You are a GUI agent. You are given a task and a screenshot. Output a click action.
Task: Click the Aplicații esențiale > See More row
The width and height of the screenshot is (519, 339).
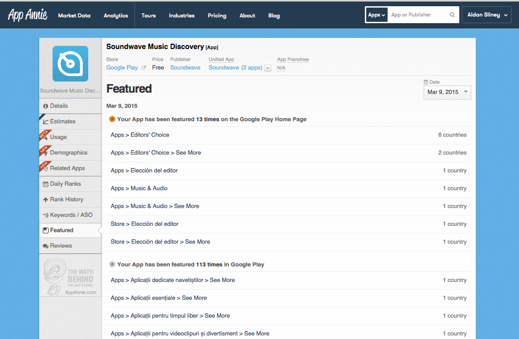pos(289,298)
